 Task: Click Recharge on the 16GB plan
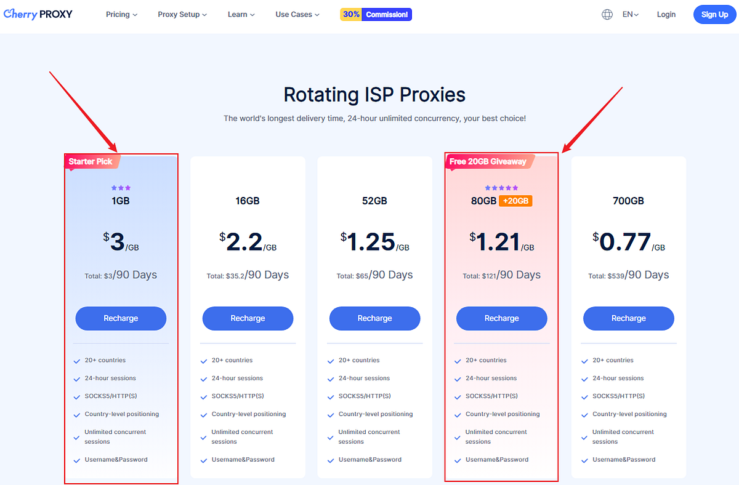coord(248,318)
